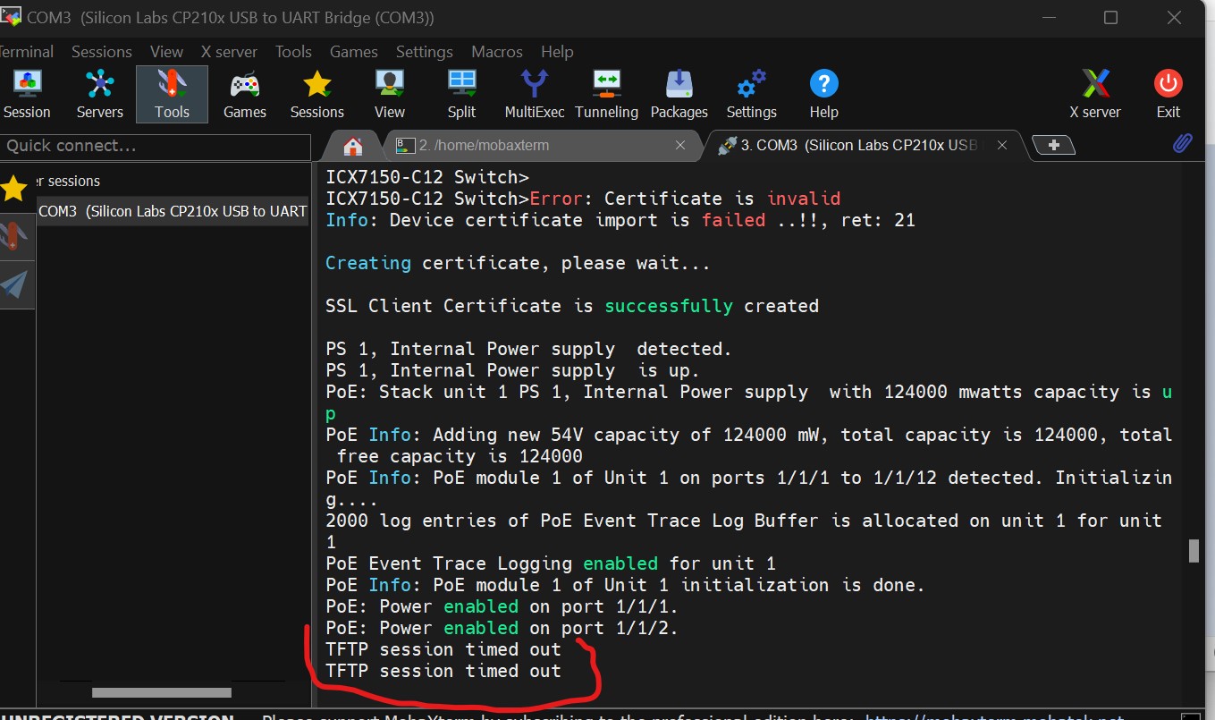Start a new Session from the toolbar
This screenshot has height=720, width=1215.
[27, 94]
